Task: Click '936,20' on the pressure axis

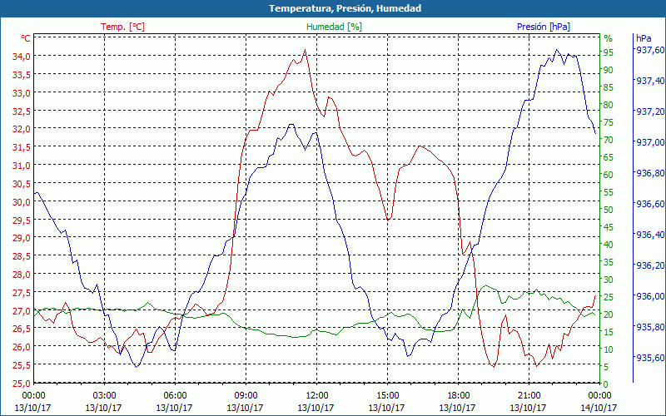Action: [x=649, y=265]
